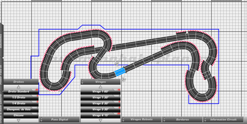Expand the Virages Relevés panel

point(141,119)
